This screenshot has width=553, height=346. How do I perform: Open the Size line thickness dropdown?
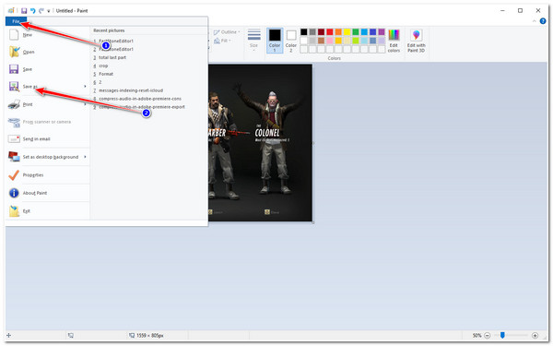pyautogui.click(x=254, y=40)
